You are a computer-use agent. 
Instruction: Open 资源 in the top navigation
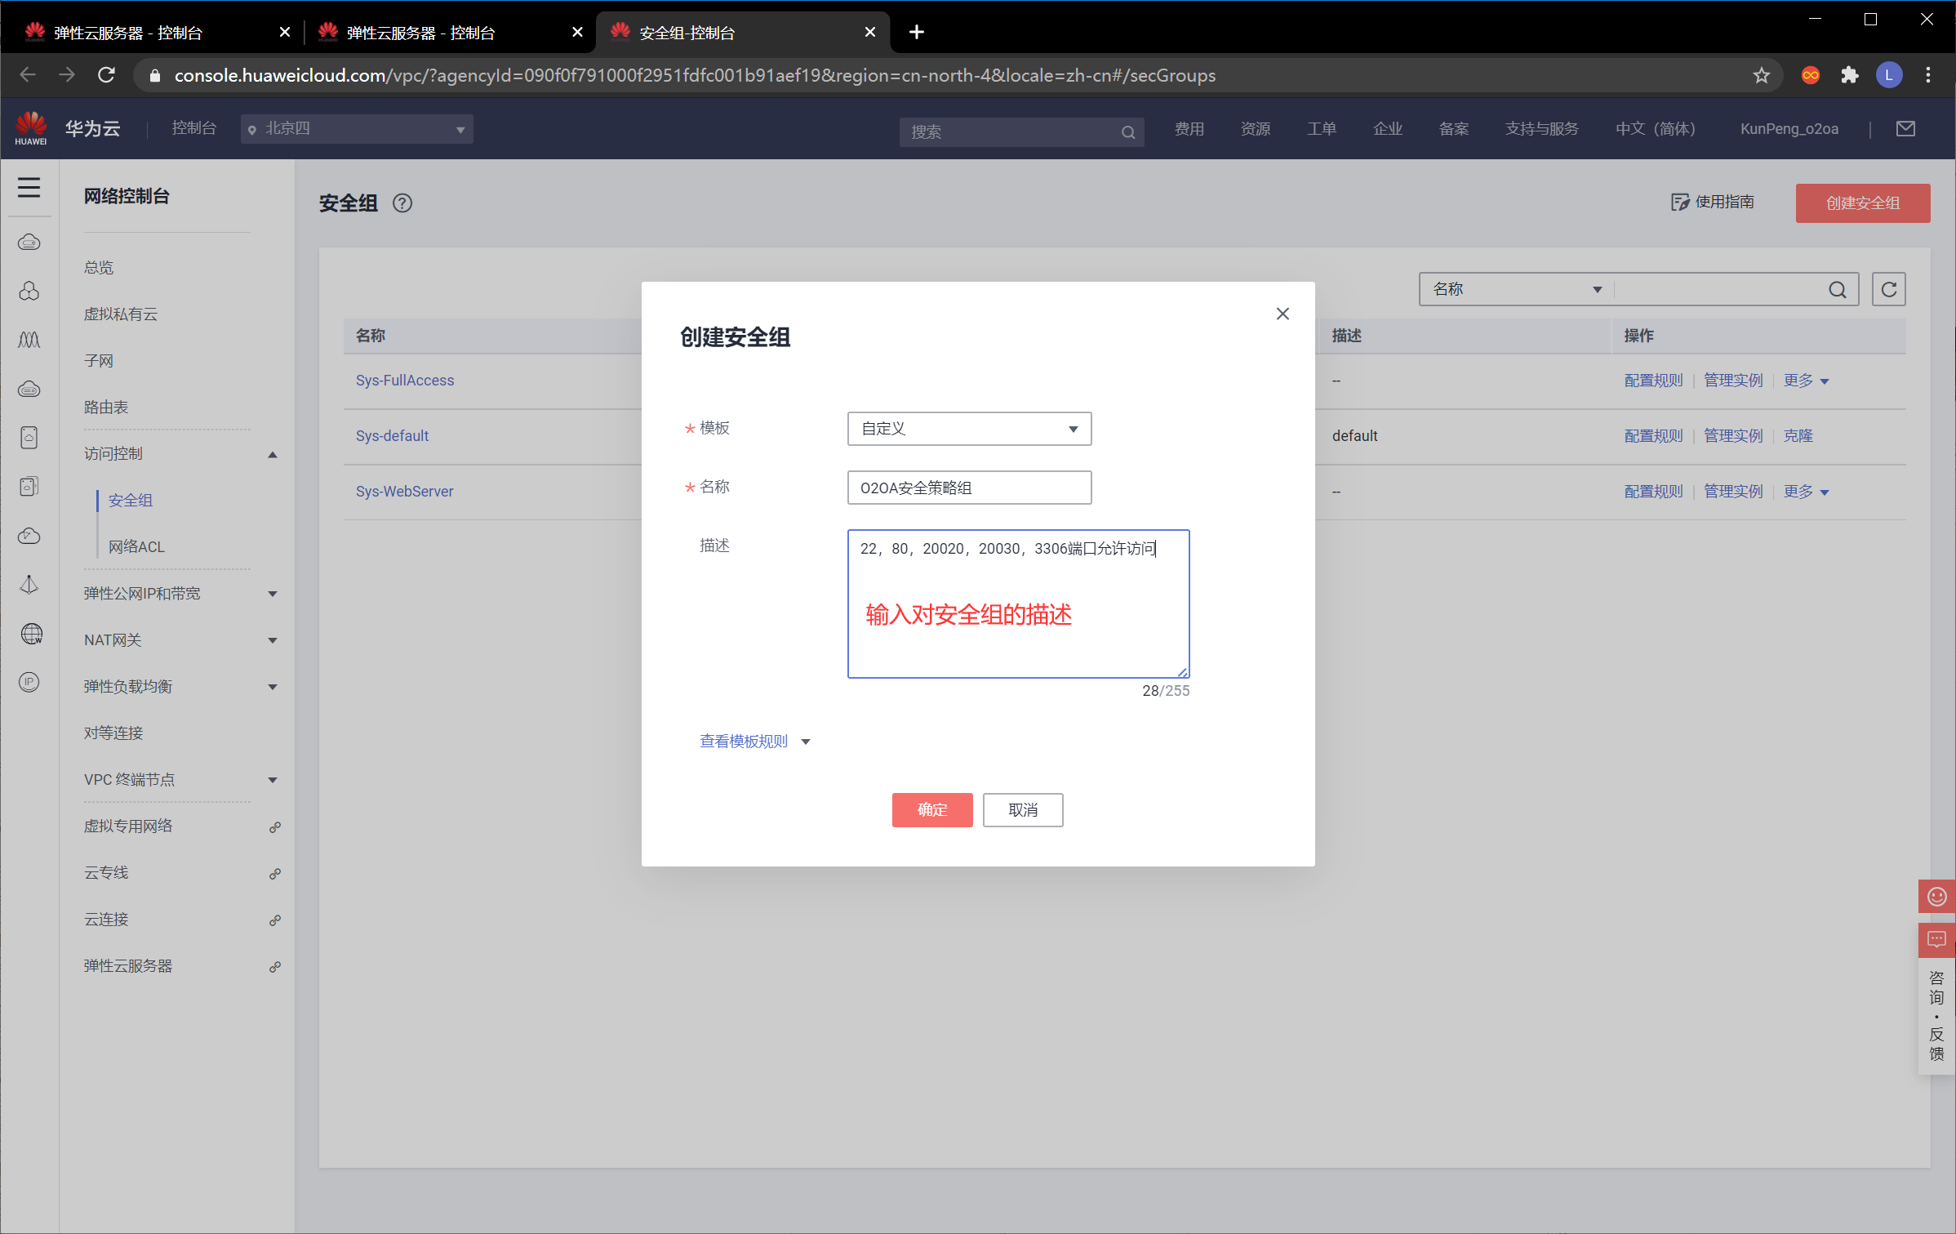tap(1256, 129)
